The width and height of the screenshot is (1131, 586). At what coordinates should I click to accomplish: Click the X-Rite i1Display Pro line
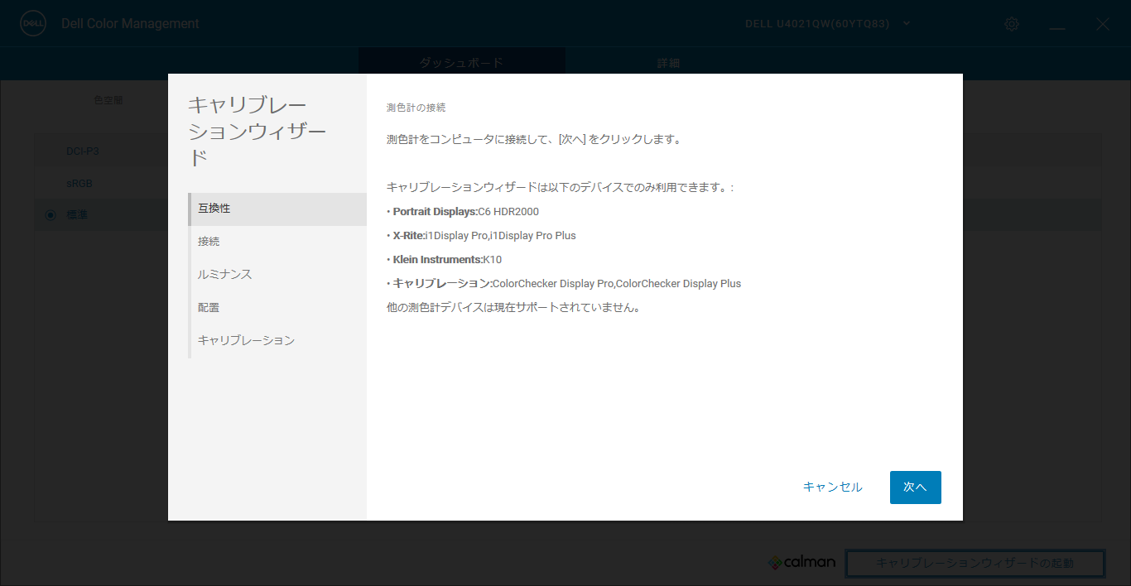point(481,236)
